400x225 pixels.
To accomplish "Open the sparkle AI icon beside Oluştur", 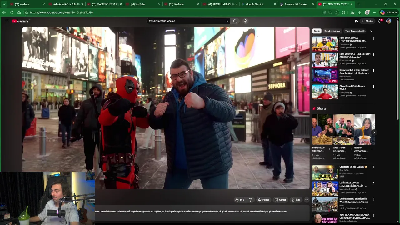I will (356, 21).
